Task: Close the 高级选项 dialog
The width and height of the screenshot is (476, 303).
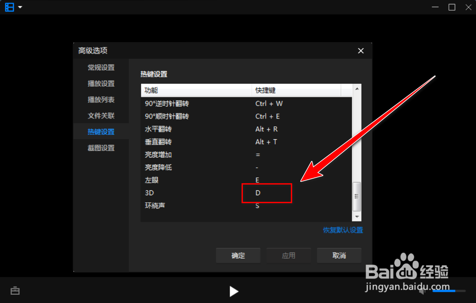Action: point(361,51)
